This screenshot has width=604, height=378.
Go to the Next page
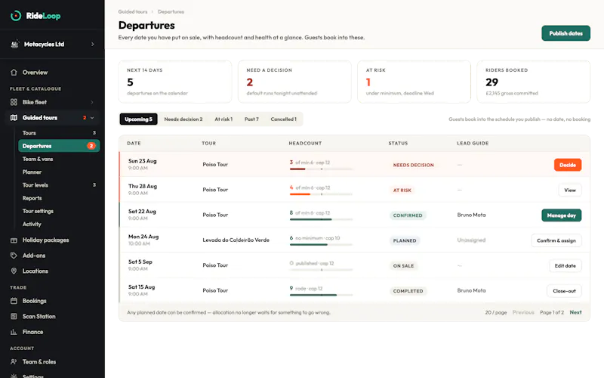(x=575, y=312)
